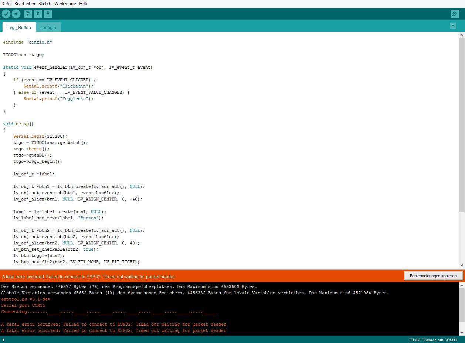Click 'label = lv_label_create(btn1, NULL);' line
The height and width of the screenshot is (343, 465).
coord(60,212)
